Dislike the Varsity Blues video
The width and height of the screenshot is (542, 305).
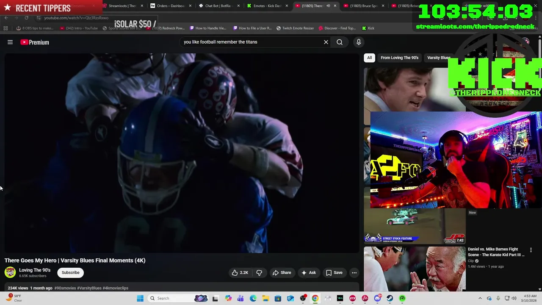[259, 273]
